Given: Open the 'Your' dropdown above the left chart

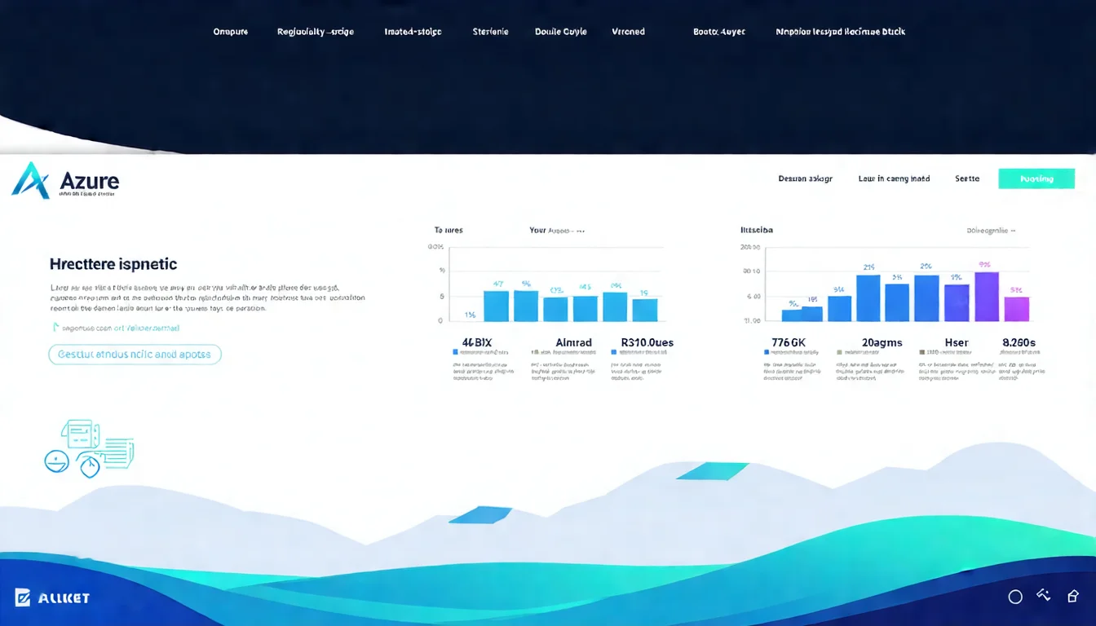Looking at the screenshot, I should click(x=557, y=231).
